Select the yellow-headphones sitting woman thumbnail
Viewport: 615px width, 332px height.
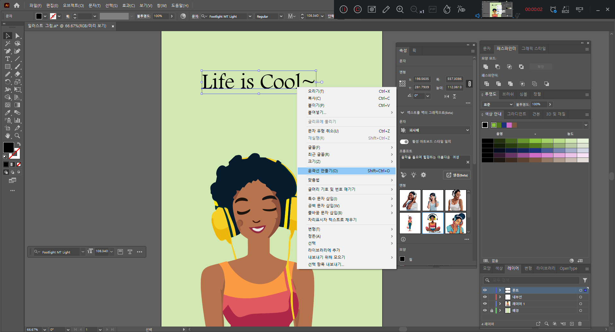[x=432, y=223]
